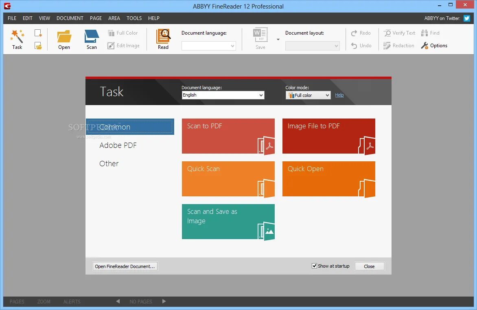This screenshot has height=310, width=477.
Task: Open the DOCUMENT menu
Action: point(70,18)
